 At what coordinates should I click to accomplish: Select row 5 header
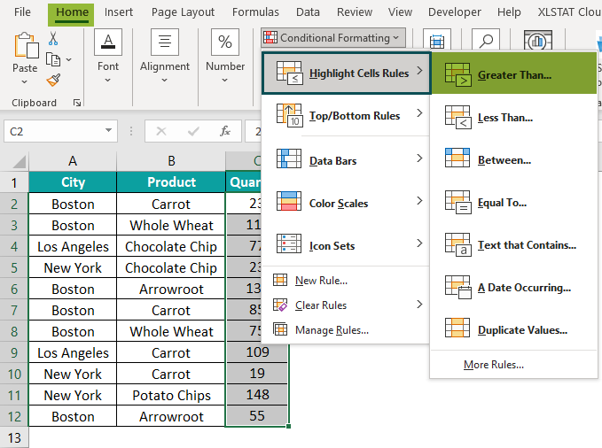point(14,267)
